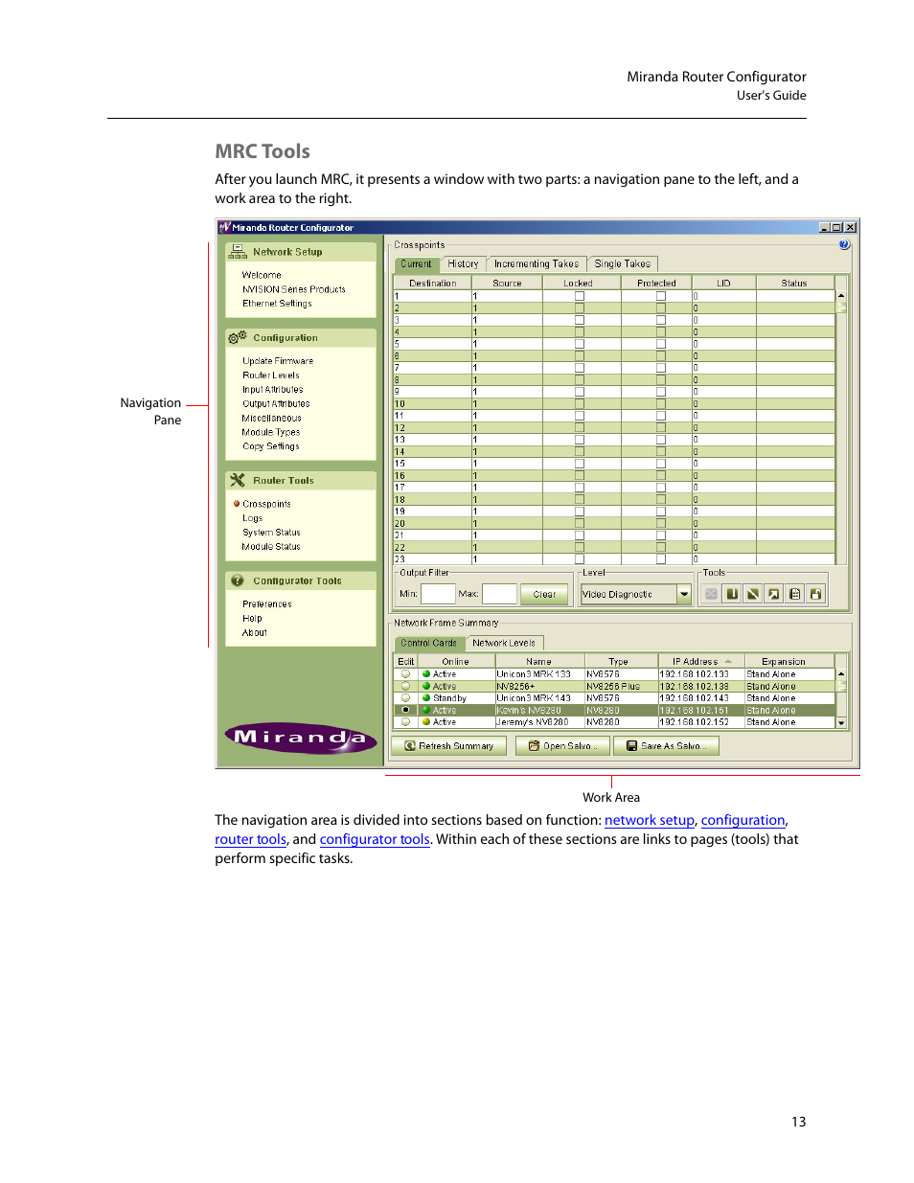Toggle the Protected checkbox for destination 1
The height and width of the screenshot is (1183, 914).
coord(661,296)
